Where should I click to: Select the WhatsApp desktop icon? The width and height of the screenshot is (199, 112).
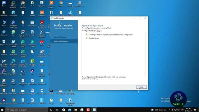coord(13,53)
